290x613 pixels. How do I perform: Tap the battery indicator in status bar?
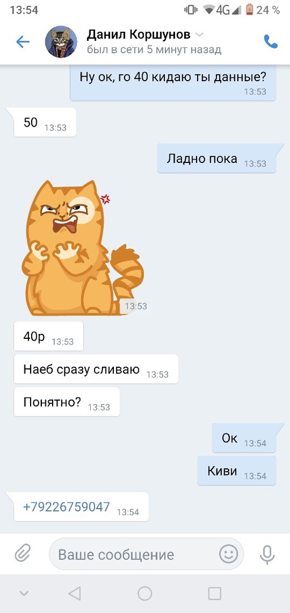point(249,10)
